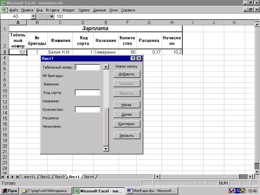
Task: Switch to Лист4 sheet tab
Action: [x=89, y=177]
